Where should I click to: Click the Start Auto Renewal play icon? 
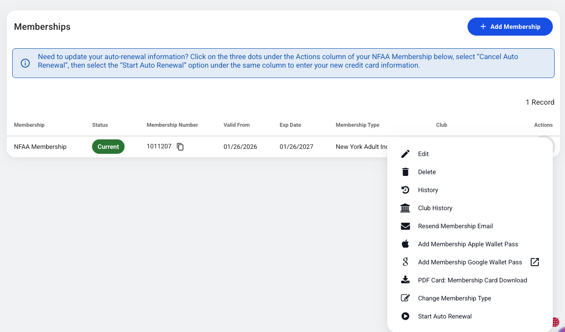(x=405, y=316)
